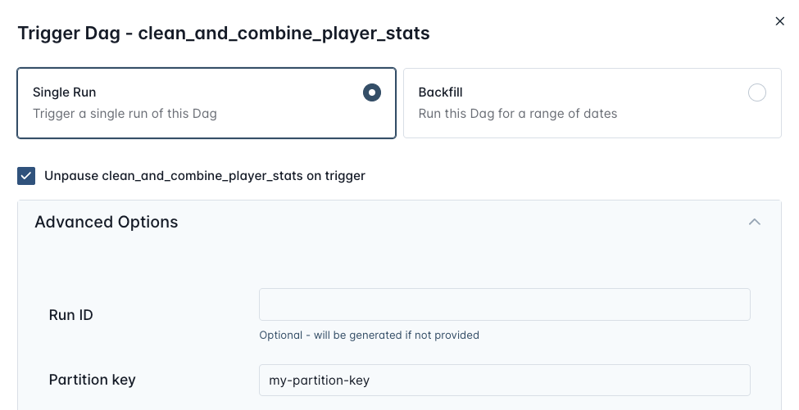
Task: Click the "Optional - will be generated" helper text
Action: tap(369, 335)
